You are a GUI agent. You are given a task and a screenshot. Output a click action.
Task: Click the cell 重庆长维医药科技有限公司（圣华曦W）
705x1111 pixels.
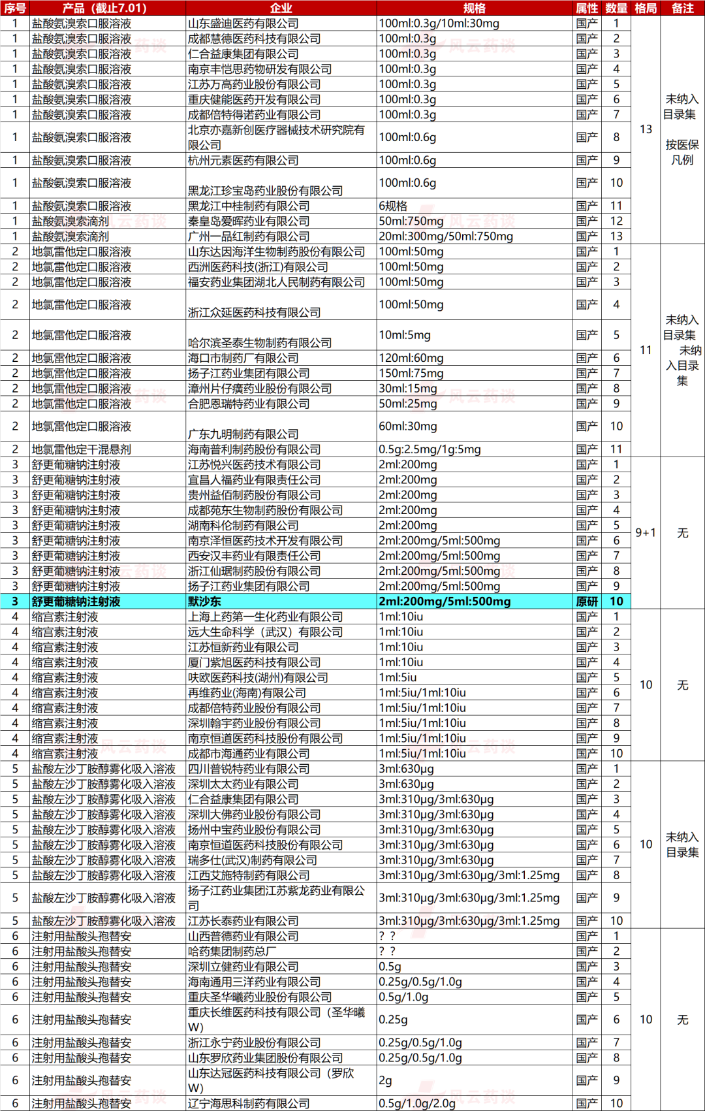coord(281,1020)
